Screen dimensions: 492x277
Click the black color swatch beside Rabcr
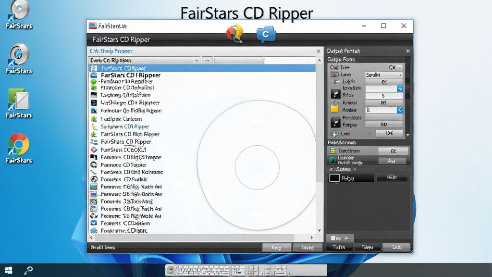[x=334, y=178]
